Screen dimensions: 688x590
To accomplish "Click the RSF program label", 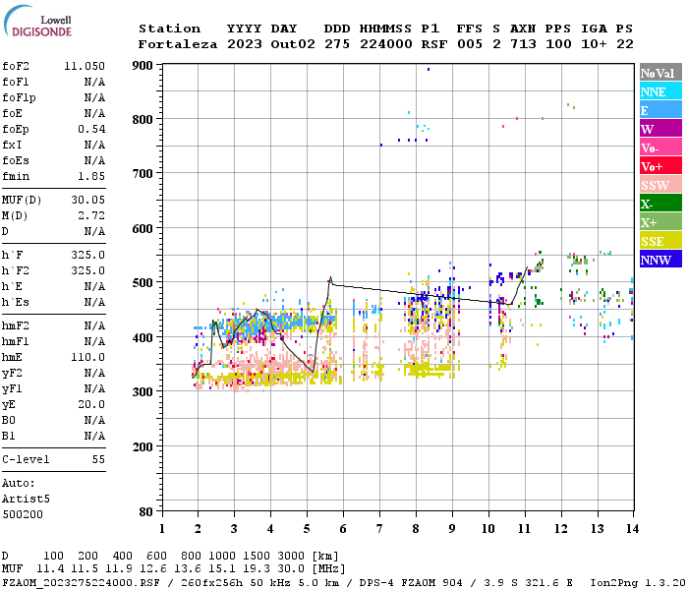I will (x=434, y=44).
